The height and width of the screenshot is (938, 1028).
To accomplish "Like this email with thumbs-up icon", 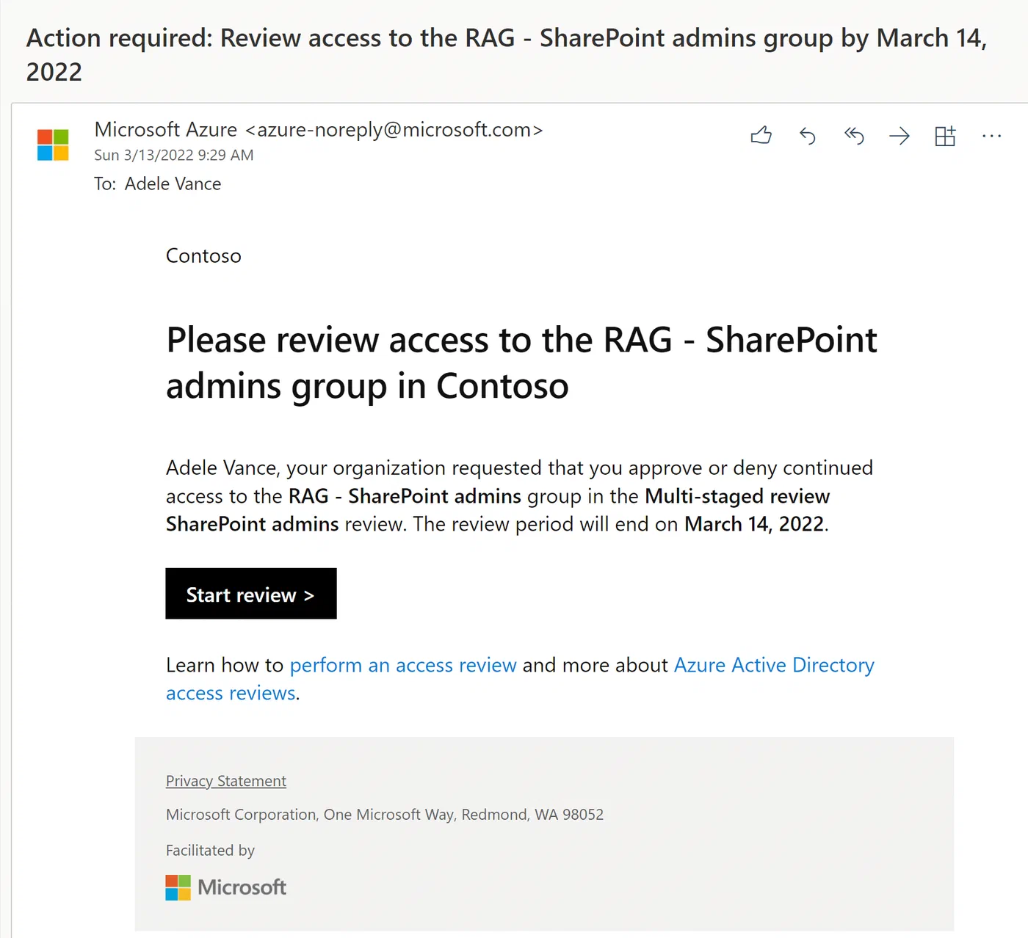I will click(761, 136).
